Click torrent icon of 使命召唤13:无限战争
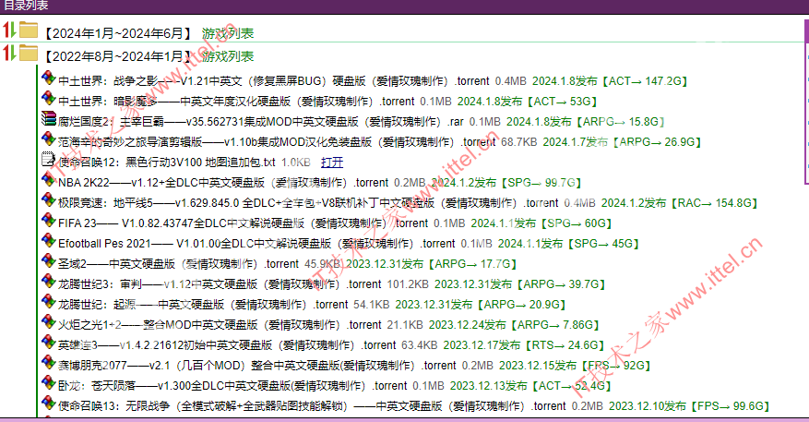The width and height of the screenshot is (809, 422). 49,403
